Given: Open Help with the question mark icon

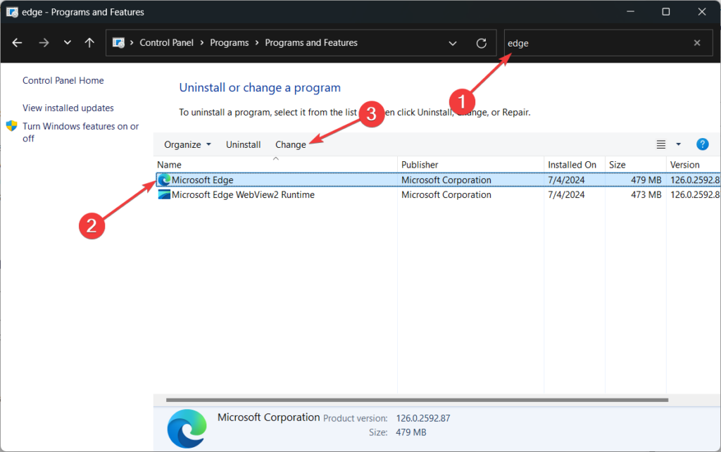Looking at the screenshot, I should point(702,144).
